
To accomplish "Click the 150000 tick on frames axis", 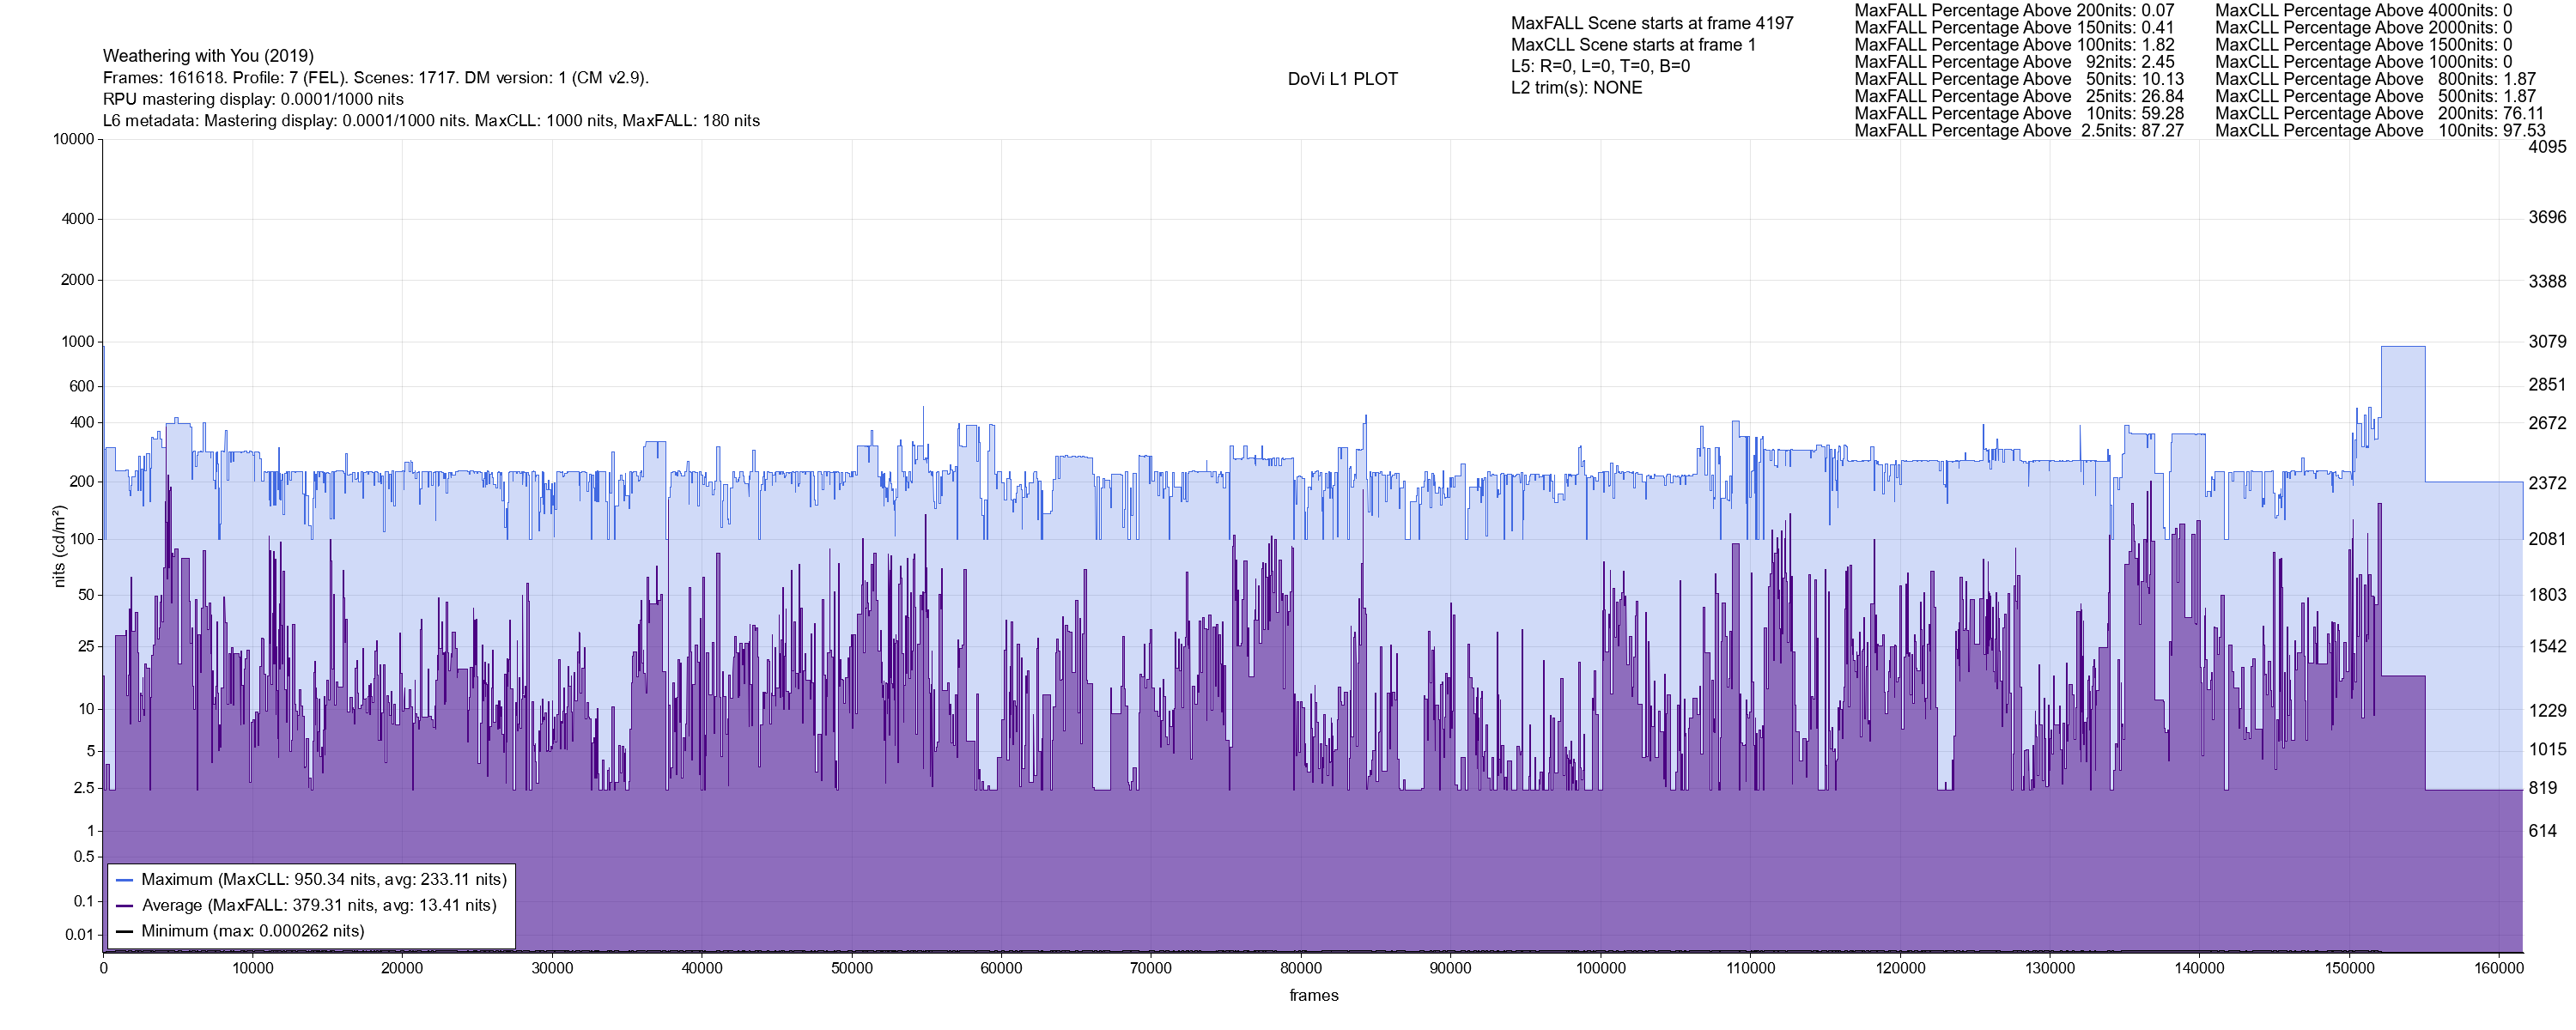I will (2349, 968).
